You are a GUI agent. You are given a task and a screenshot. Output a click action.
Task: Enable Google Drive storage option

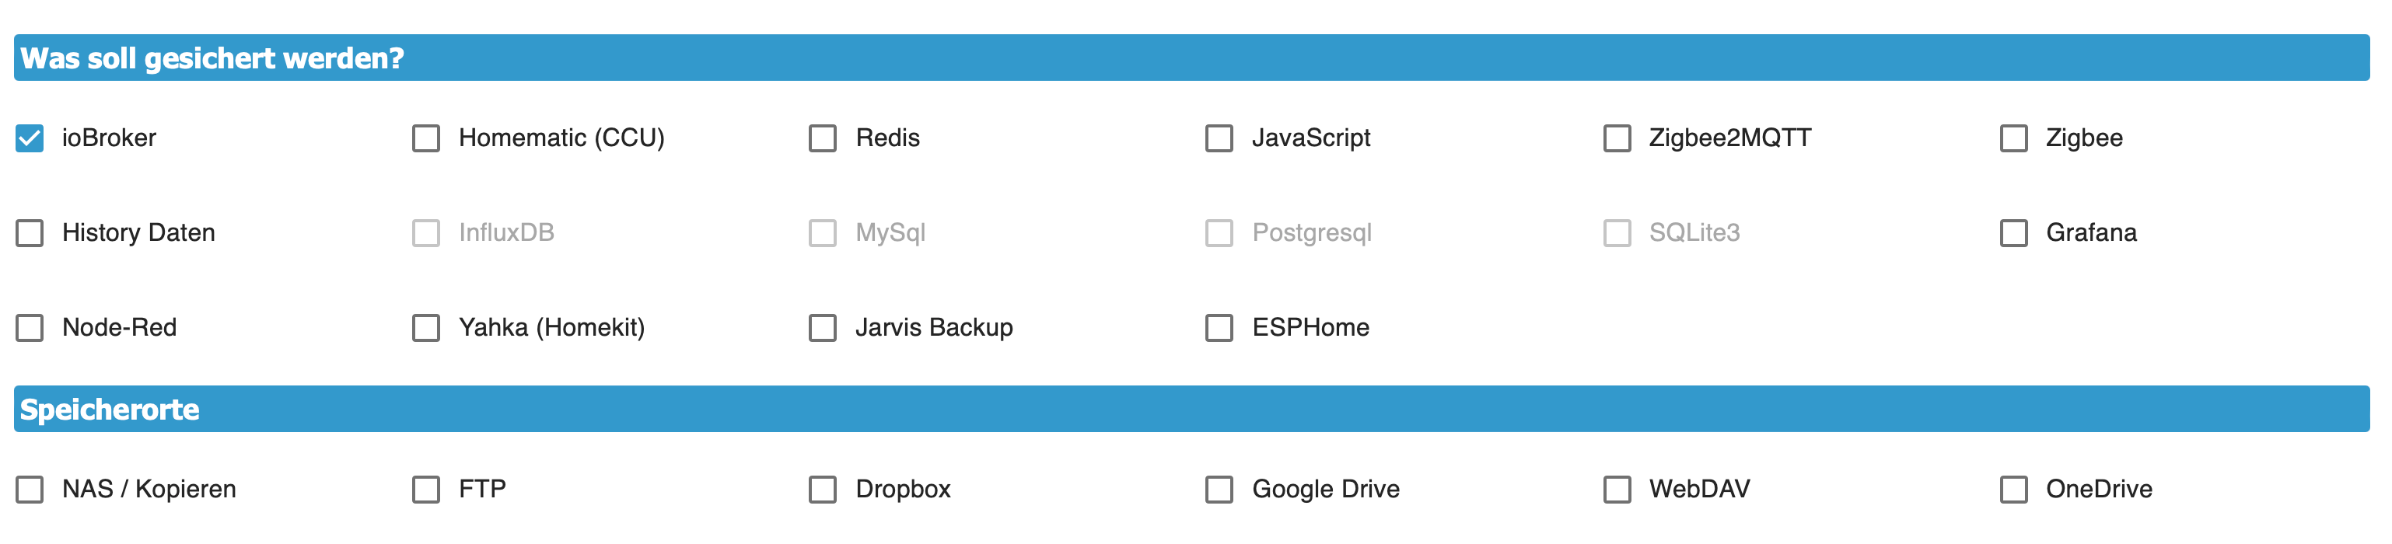pos(1219,490)
